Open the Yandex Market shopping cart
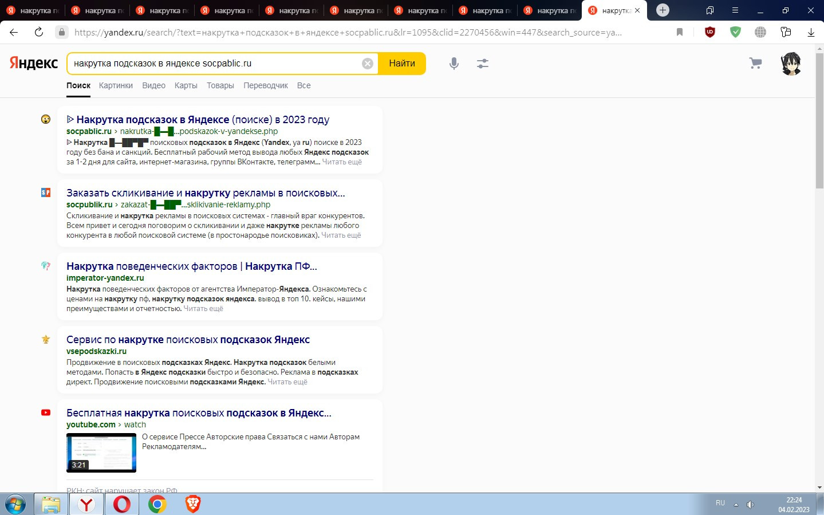 point(756,64)
